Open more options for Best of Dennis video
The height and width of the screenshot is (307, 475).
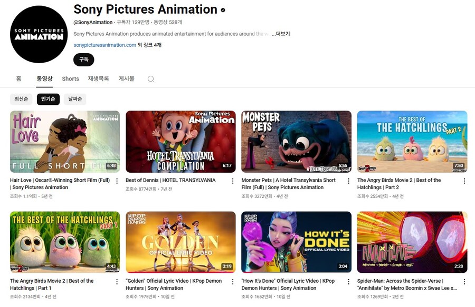233,181
